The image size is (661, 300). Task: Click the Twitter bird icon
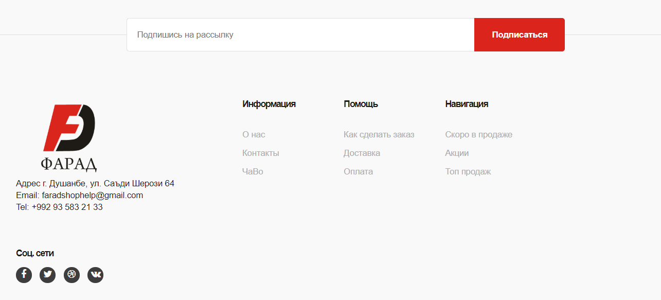[x=48, y=275]
